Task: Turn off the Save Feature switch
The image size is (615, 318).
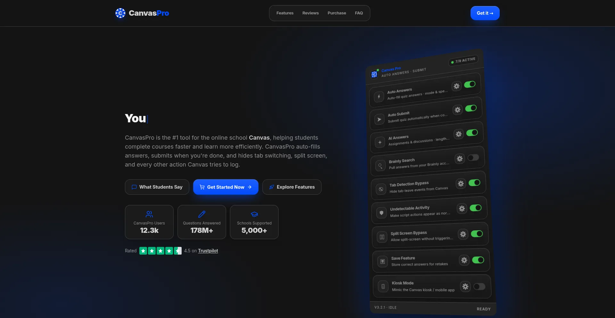Action: (478, 260)
